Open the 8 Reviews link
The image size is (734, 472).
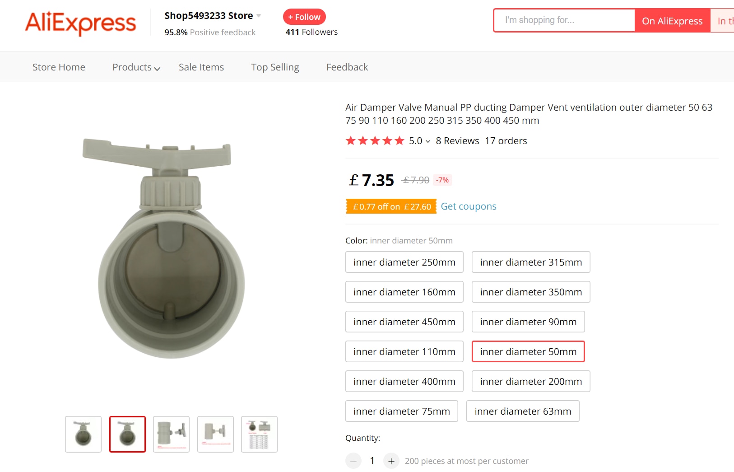(457, 141)
